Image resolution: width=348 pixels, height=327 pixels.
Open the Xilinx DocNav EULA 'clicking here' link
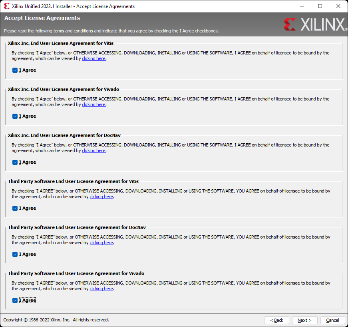(93, 150)
